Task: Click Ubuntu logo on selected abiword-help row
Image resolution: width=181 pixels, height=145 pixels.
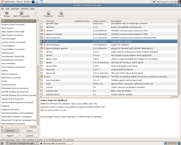Action: (44, 41)
